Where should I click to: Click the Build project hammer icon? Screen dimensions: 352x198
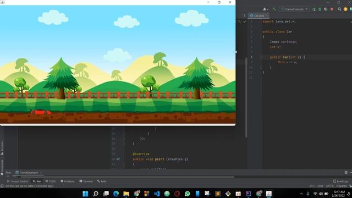click(274, 9)
